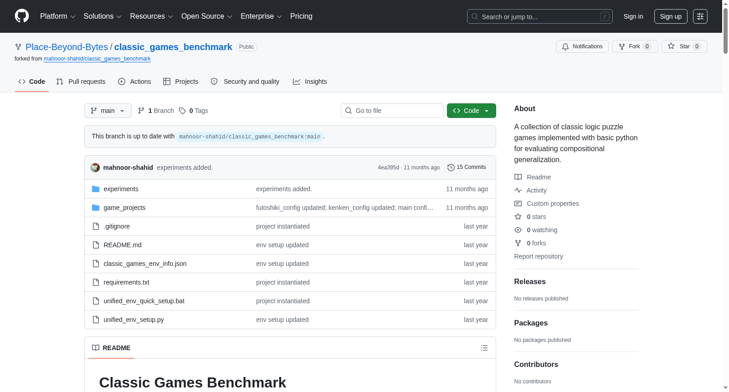The image size is (729, 392).
Task: Open the main branch selector dropdown
Action: coord(108,111)
